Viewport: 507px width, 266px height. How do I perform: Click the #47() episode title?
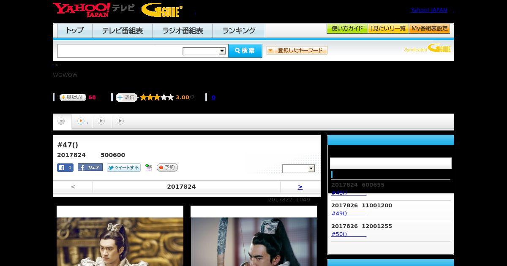point(68,145)
